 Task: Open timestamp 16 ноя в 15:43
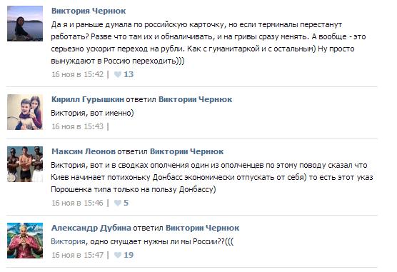(78, 126)
